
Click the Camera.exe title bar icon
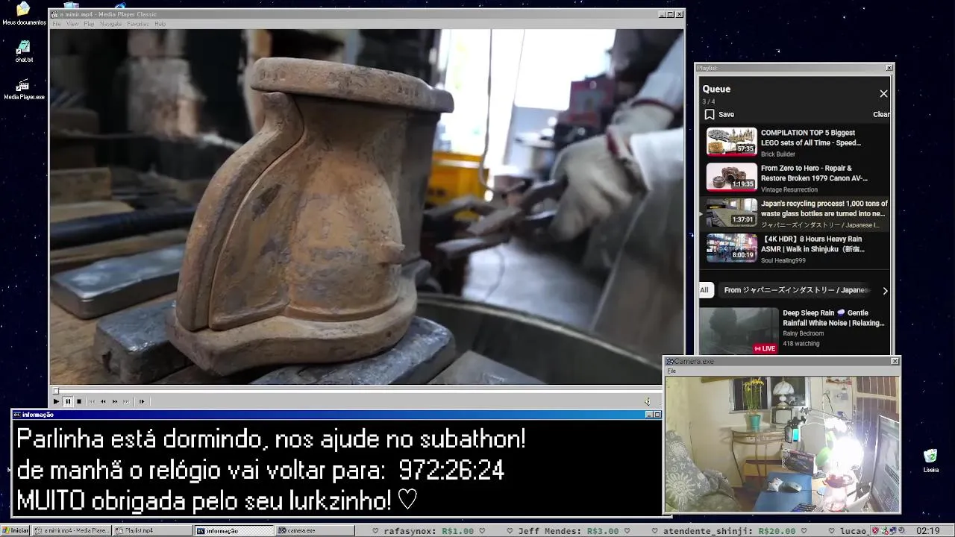pos(670,361)
